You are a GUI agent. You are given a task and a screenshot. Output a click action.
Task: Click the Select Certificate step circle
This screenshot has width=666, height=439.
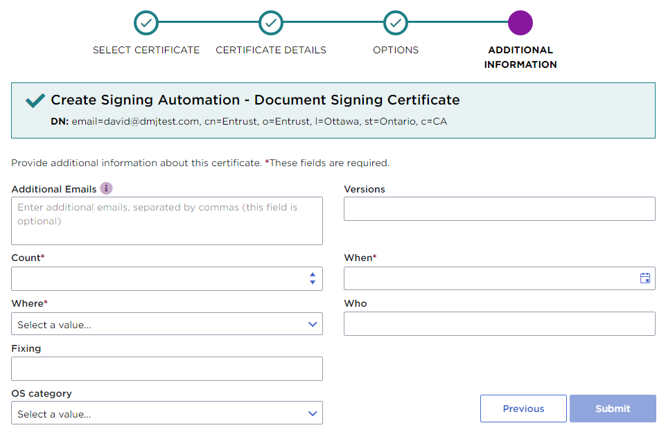146,23
